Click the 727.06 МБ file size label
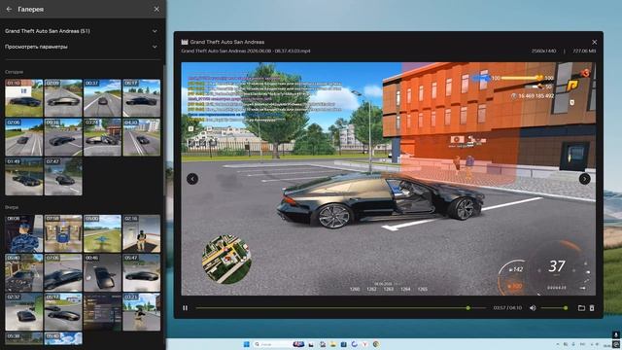 click(x=584, y=51)
